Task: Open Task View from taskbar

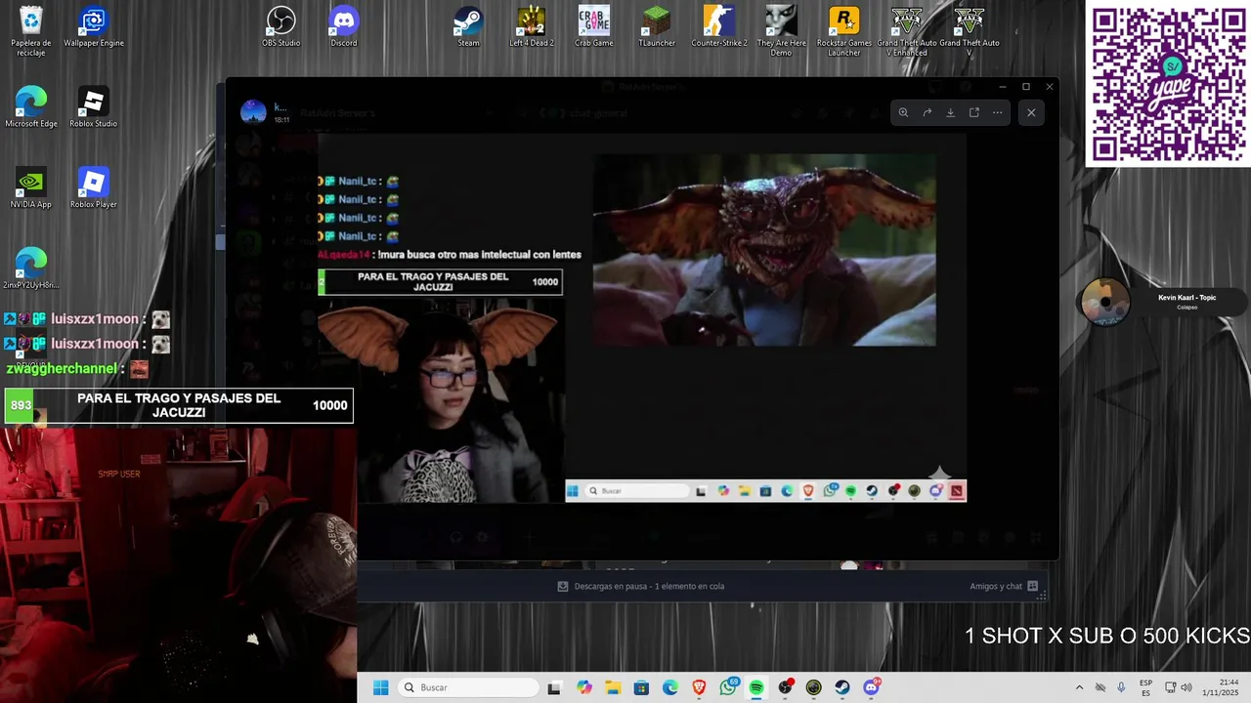Action: pyautogui.click(x=554, y=687)
